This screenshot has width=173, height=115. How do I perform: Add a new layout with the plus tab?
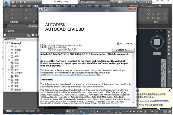pos(38,111)
